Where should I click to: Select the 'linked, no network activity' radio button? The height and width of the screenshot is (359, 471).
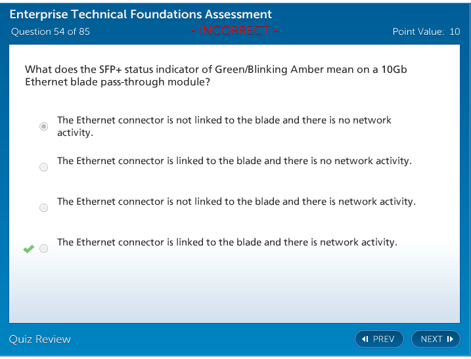click(x=44, y=167)
